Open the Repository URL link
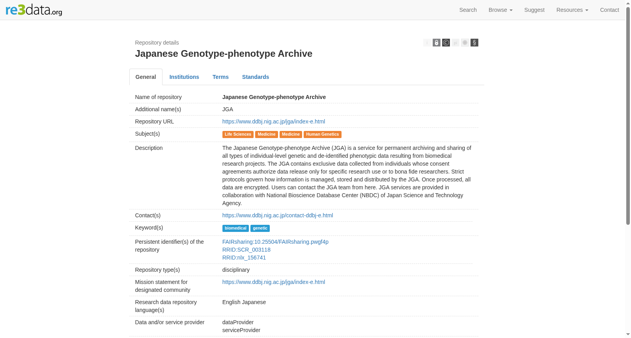This screenshot has width=631, height=338. coord(274,121)
